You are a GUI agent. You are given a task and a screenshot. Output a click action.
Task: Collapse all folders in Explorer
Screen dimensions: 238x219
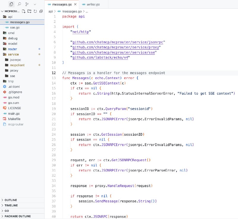(41, 11)
